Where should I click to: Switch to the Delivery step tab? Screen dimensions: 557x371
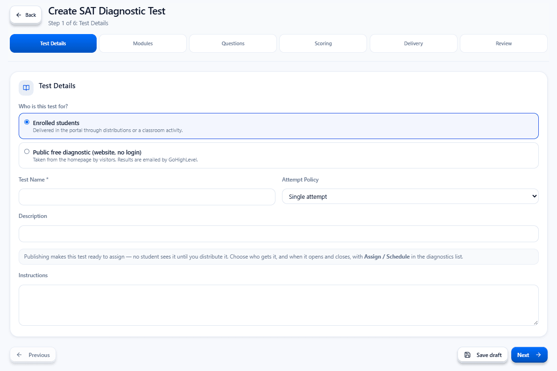414,43
